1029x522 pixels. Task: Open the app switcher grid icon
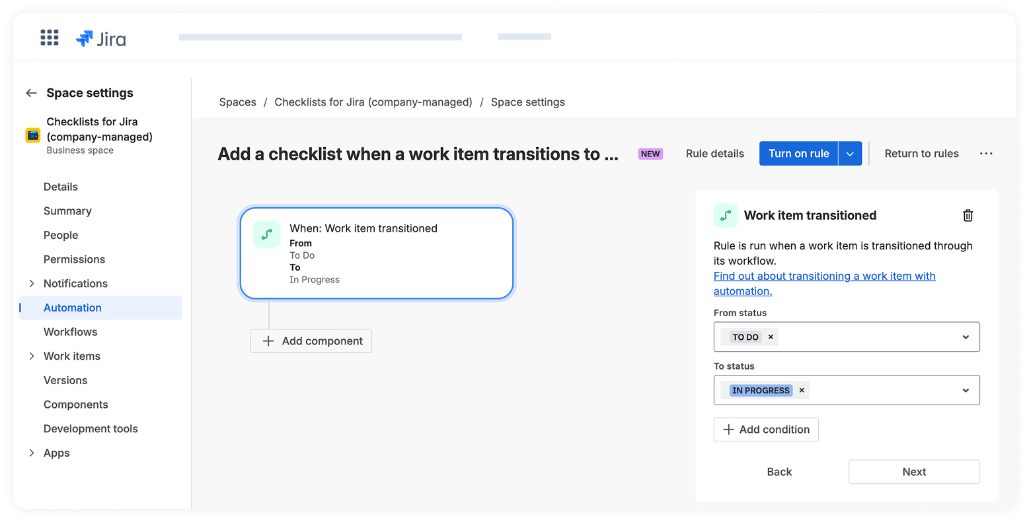click(50, 38)
